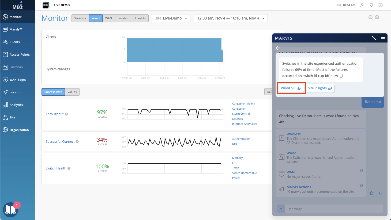Toggle to the Values view
This screenshot has width=391, height=220.
pyautogui.click(x=72, y=92)
